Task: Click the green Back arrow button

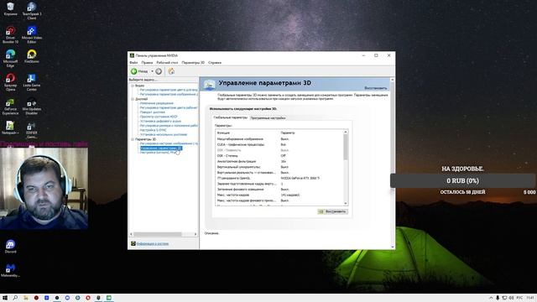Action: [134, 71]
